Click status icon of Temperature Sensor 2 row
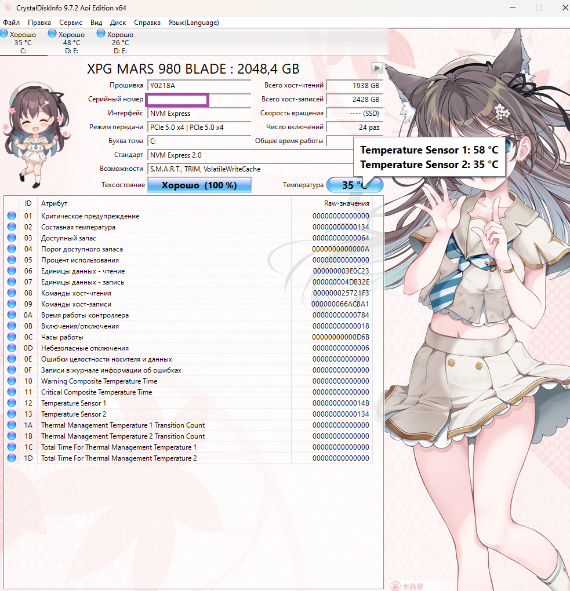 point(12,414)
